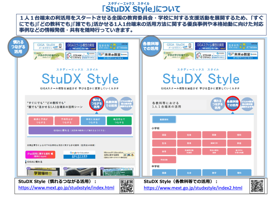Open the studxstyle/index2.html hyperlink
Viewport: 278px width, 199px height.
click(x=193, y=188)
